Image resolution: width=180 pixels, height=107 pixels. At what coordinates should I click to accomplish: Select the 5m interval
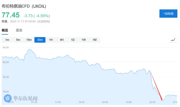(x=18, y=40)
